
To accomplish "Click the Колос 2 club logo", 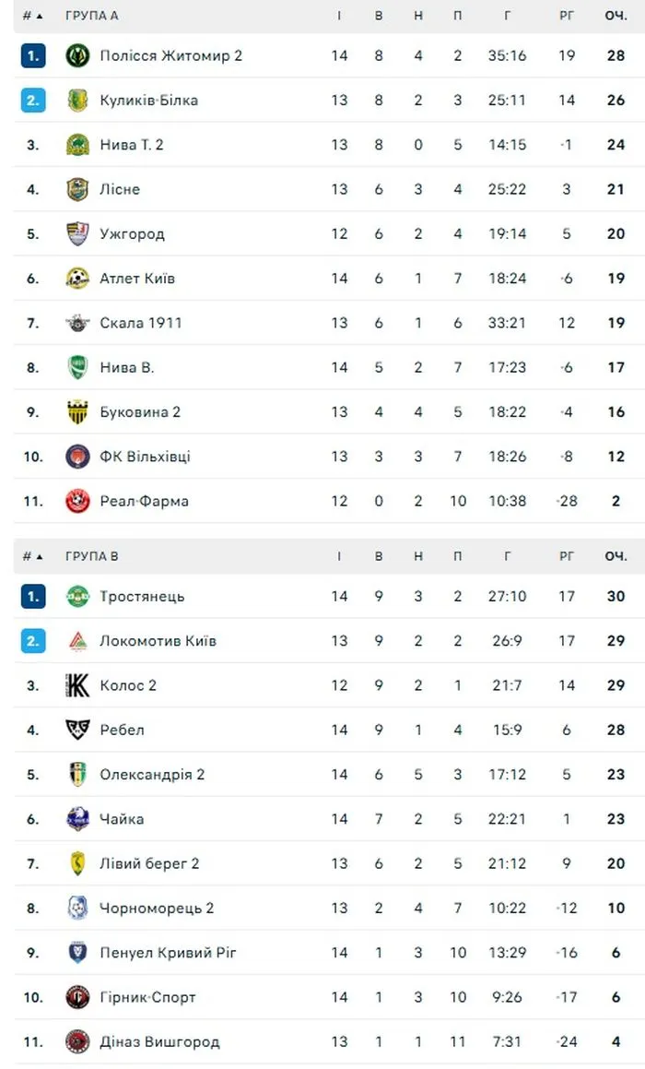I will tap(77, 685).
